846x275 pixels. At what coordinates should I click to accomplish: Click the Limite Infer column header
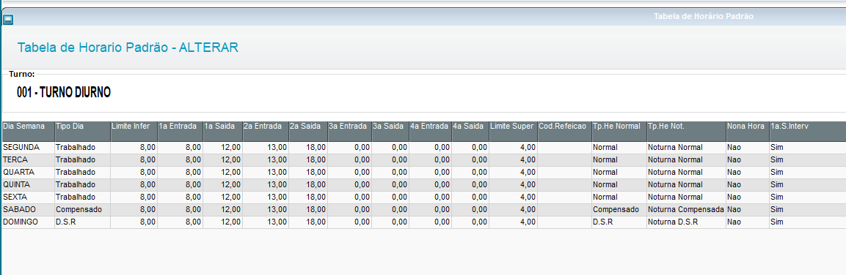[134, 132]
